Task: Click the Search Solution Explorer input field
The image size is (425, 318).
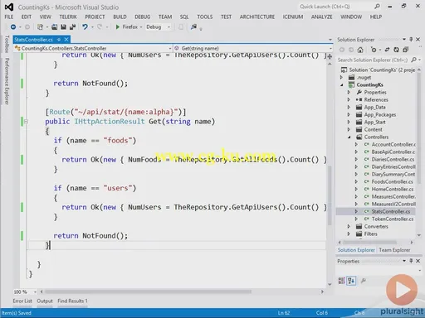Action: pos(374,60)
